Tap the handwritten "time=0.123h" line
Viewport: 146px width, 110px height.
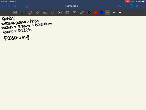(17, 31)
